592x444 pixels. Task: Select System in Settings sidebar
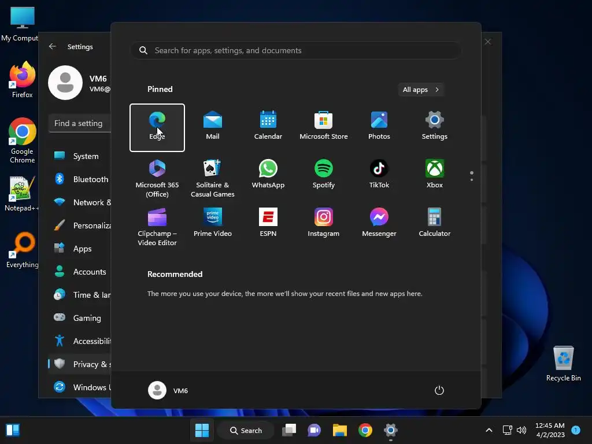[x=80, y=156]
